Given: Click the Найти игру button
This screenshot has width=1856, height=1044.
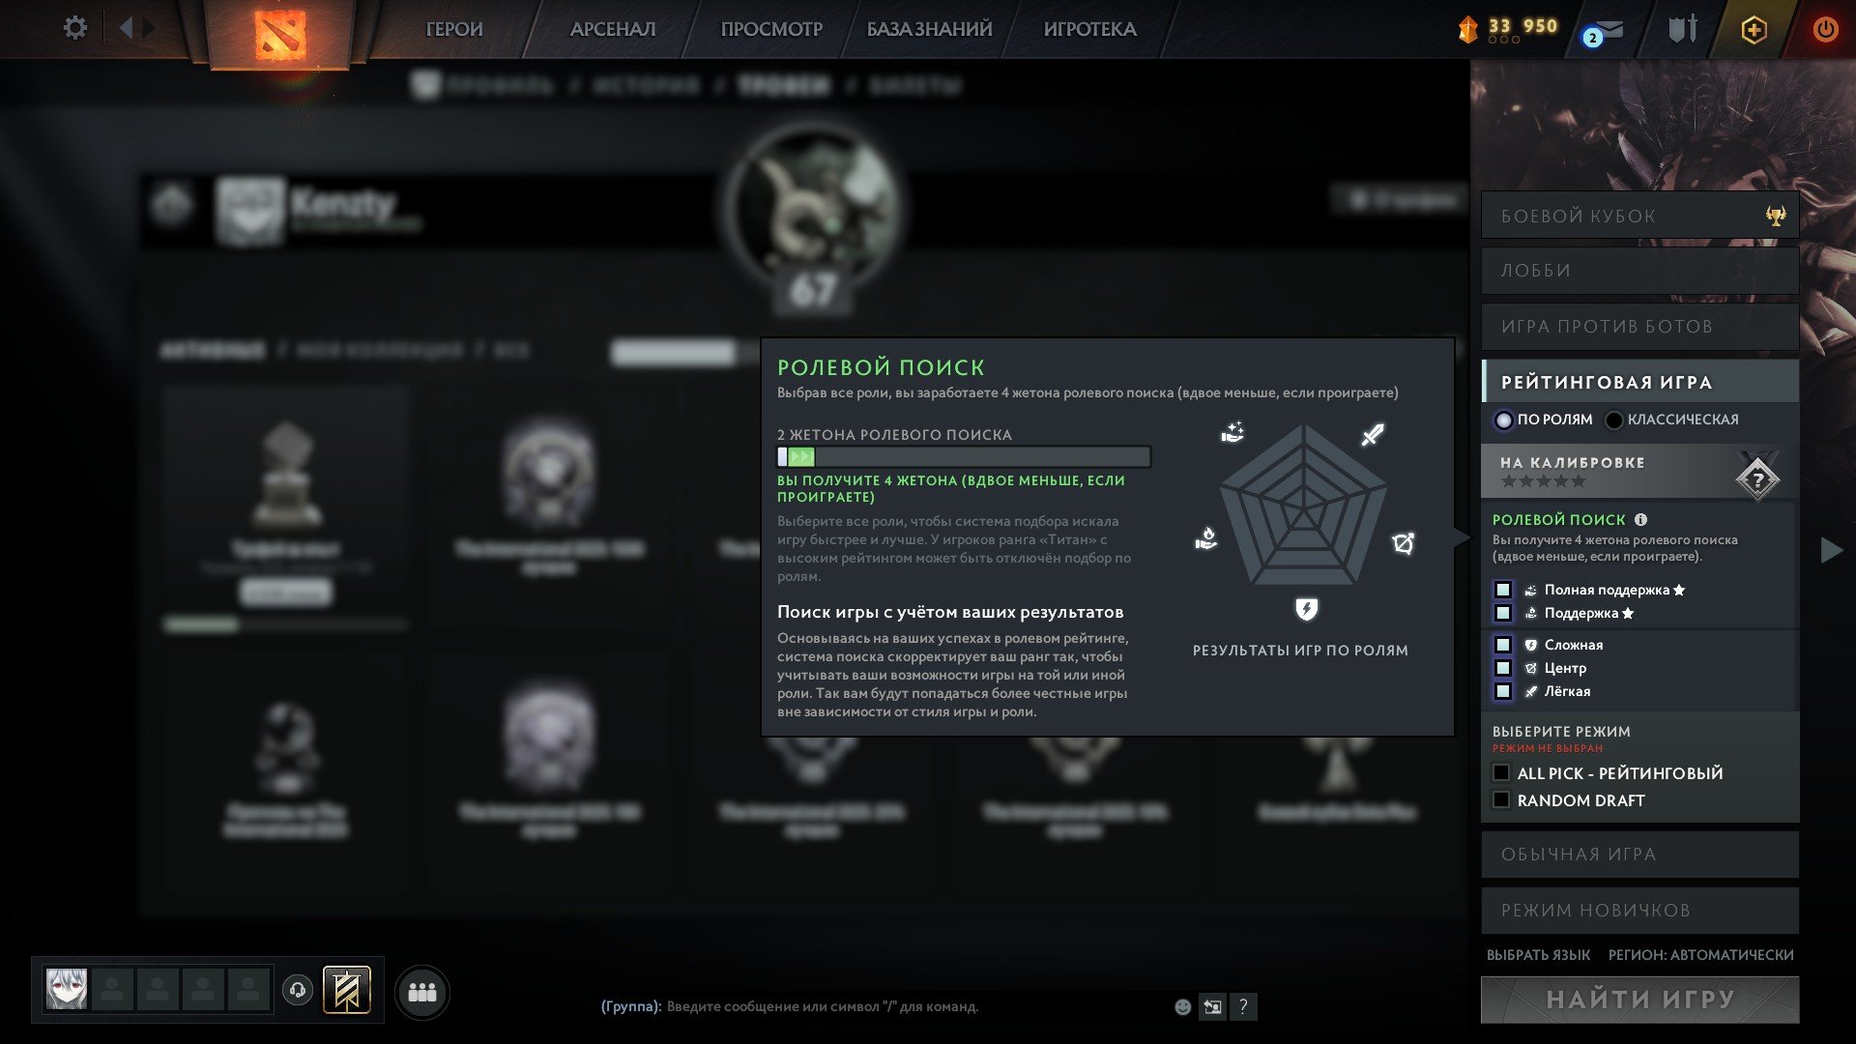Looking at the screenshot, I should pos(1639,1000).
